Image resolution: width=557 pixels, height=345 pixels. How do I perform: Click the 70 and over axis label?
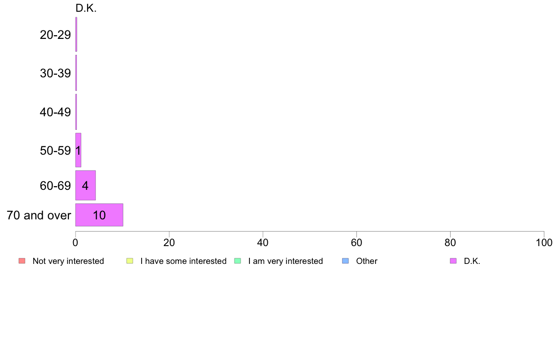pyautogui.click(x=39, y=215)
